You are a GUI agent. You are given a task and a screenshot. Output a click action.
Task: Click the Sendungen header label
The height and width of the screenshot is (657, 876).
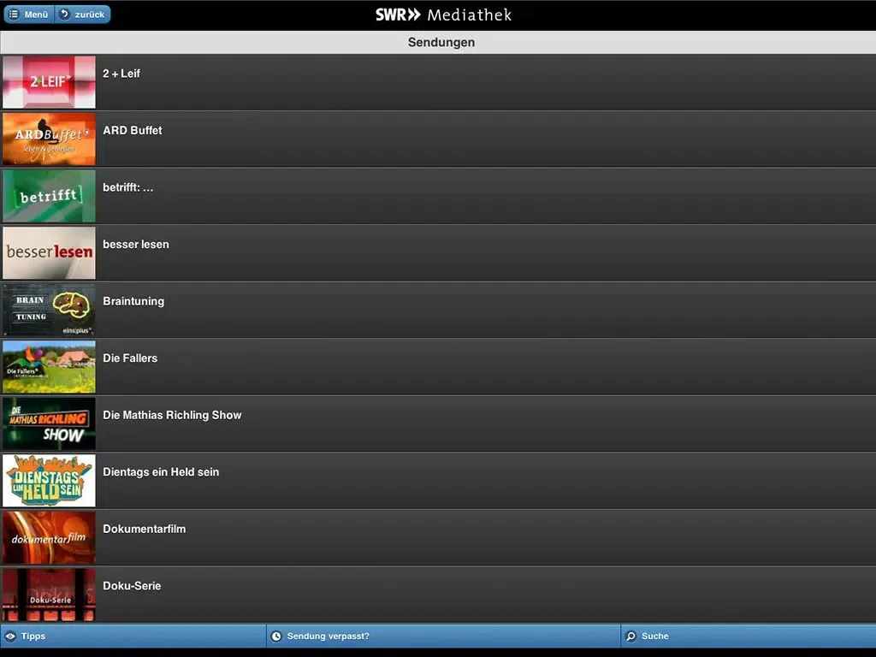[441, 43]
